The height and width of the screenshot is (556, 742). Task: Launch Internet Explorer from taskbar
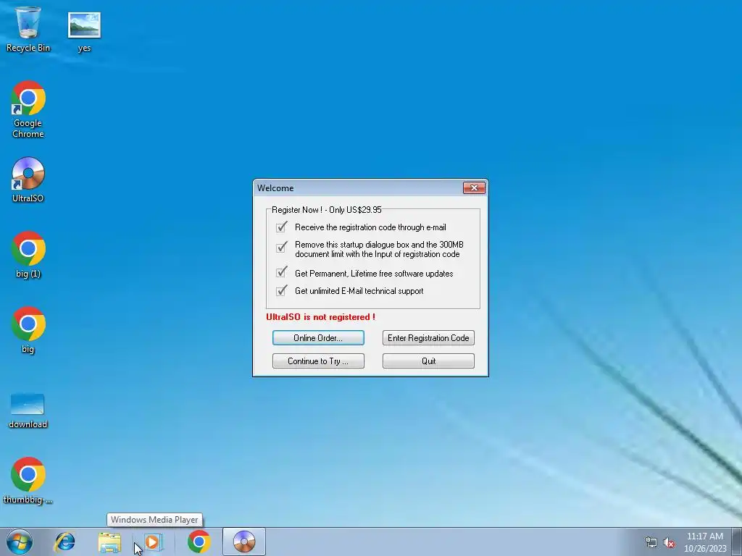pyautogui.click(x=64, y=542)
